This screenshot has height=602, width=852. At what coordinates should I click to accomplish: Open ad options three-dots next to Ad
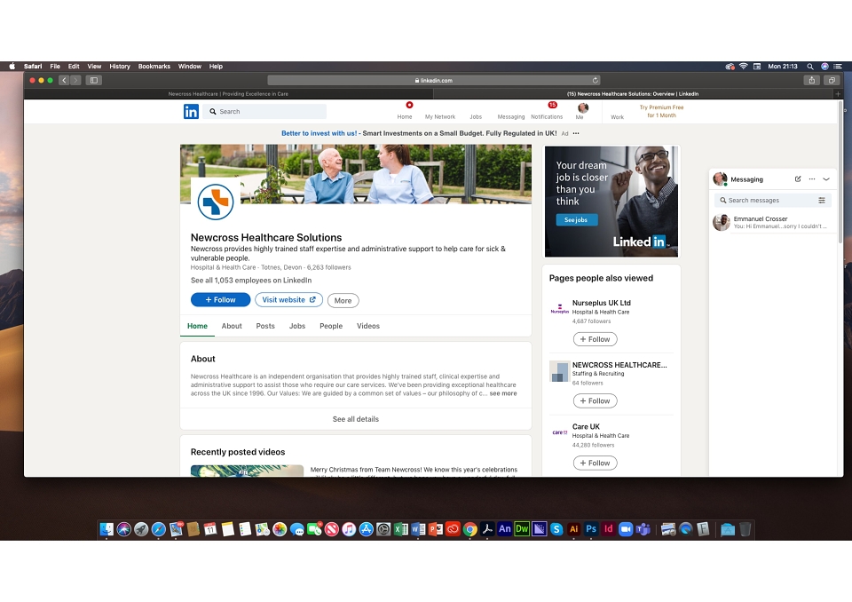click(576, 133)
